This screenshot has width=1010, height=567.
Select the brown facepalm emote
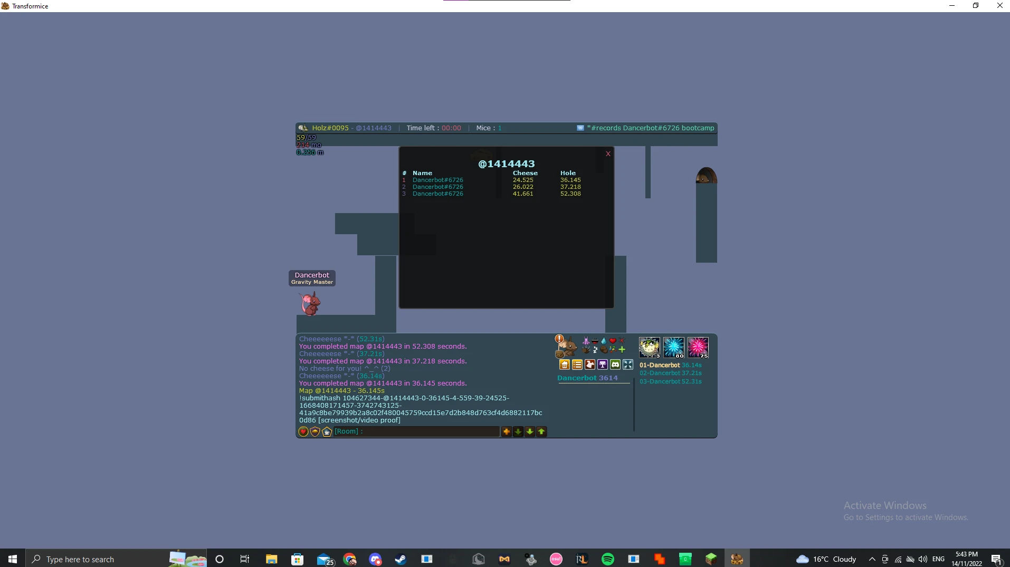(x=604, y=350)
